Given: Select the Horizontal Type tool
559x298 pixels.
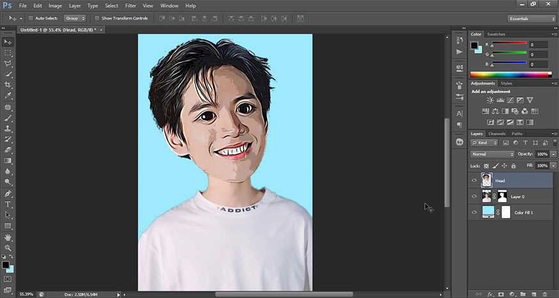Looking at the screenshot, I should point(8,204).
